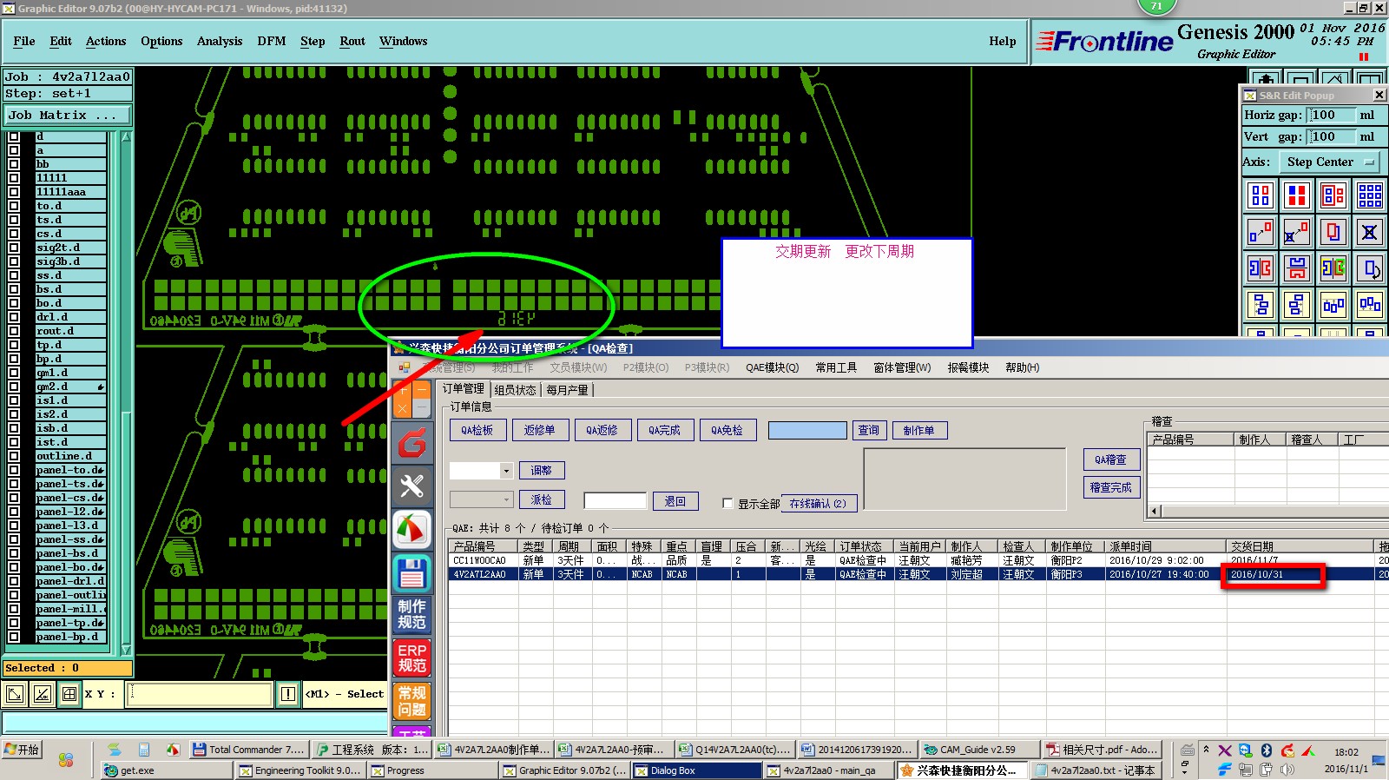Open the Rout menu

[x=352, y=41]
